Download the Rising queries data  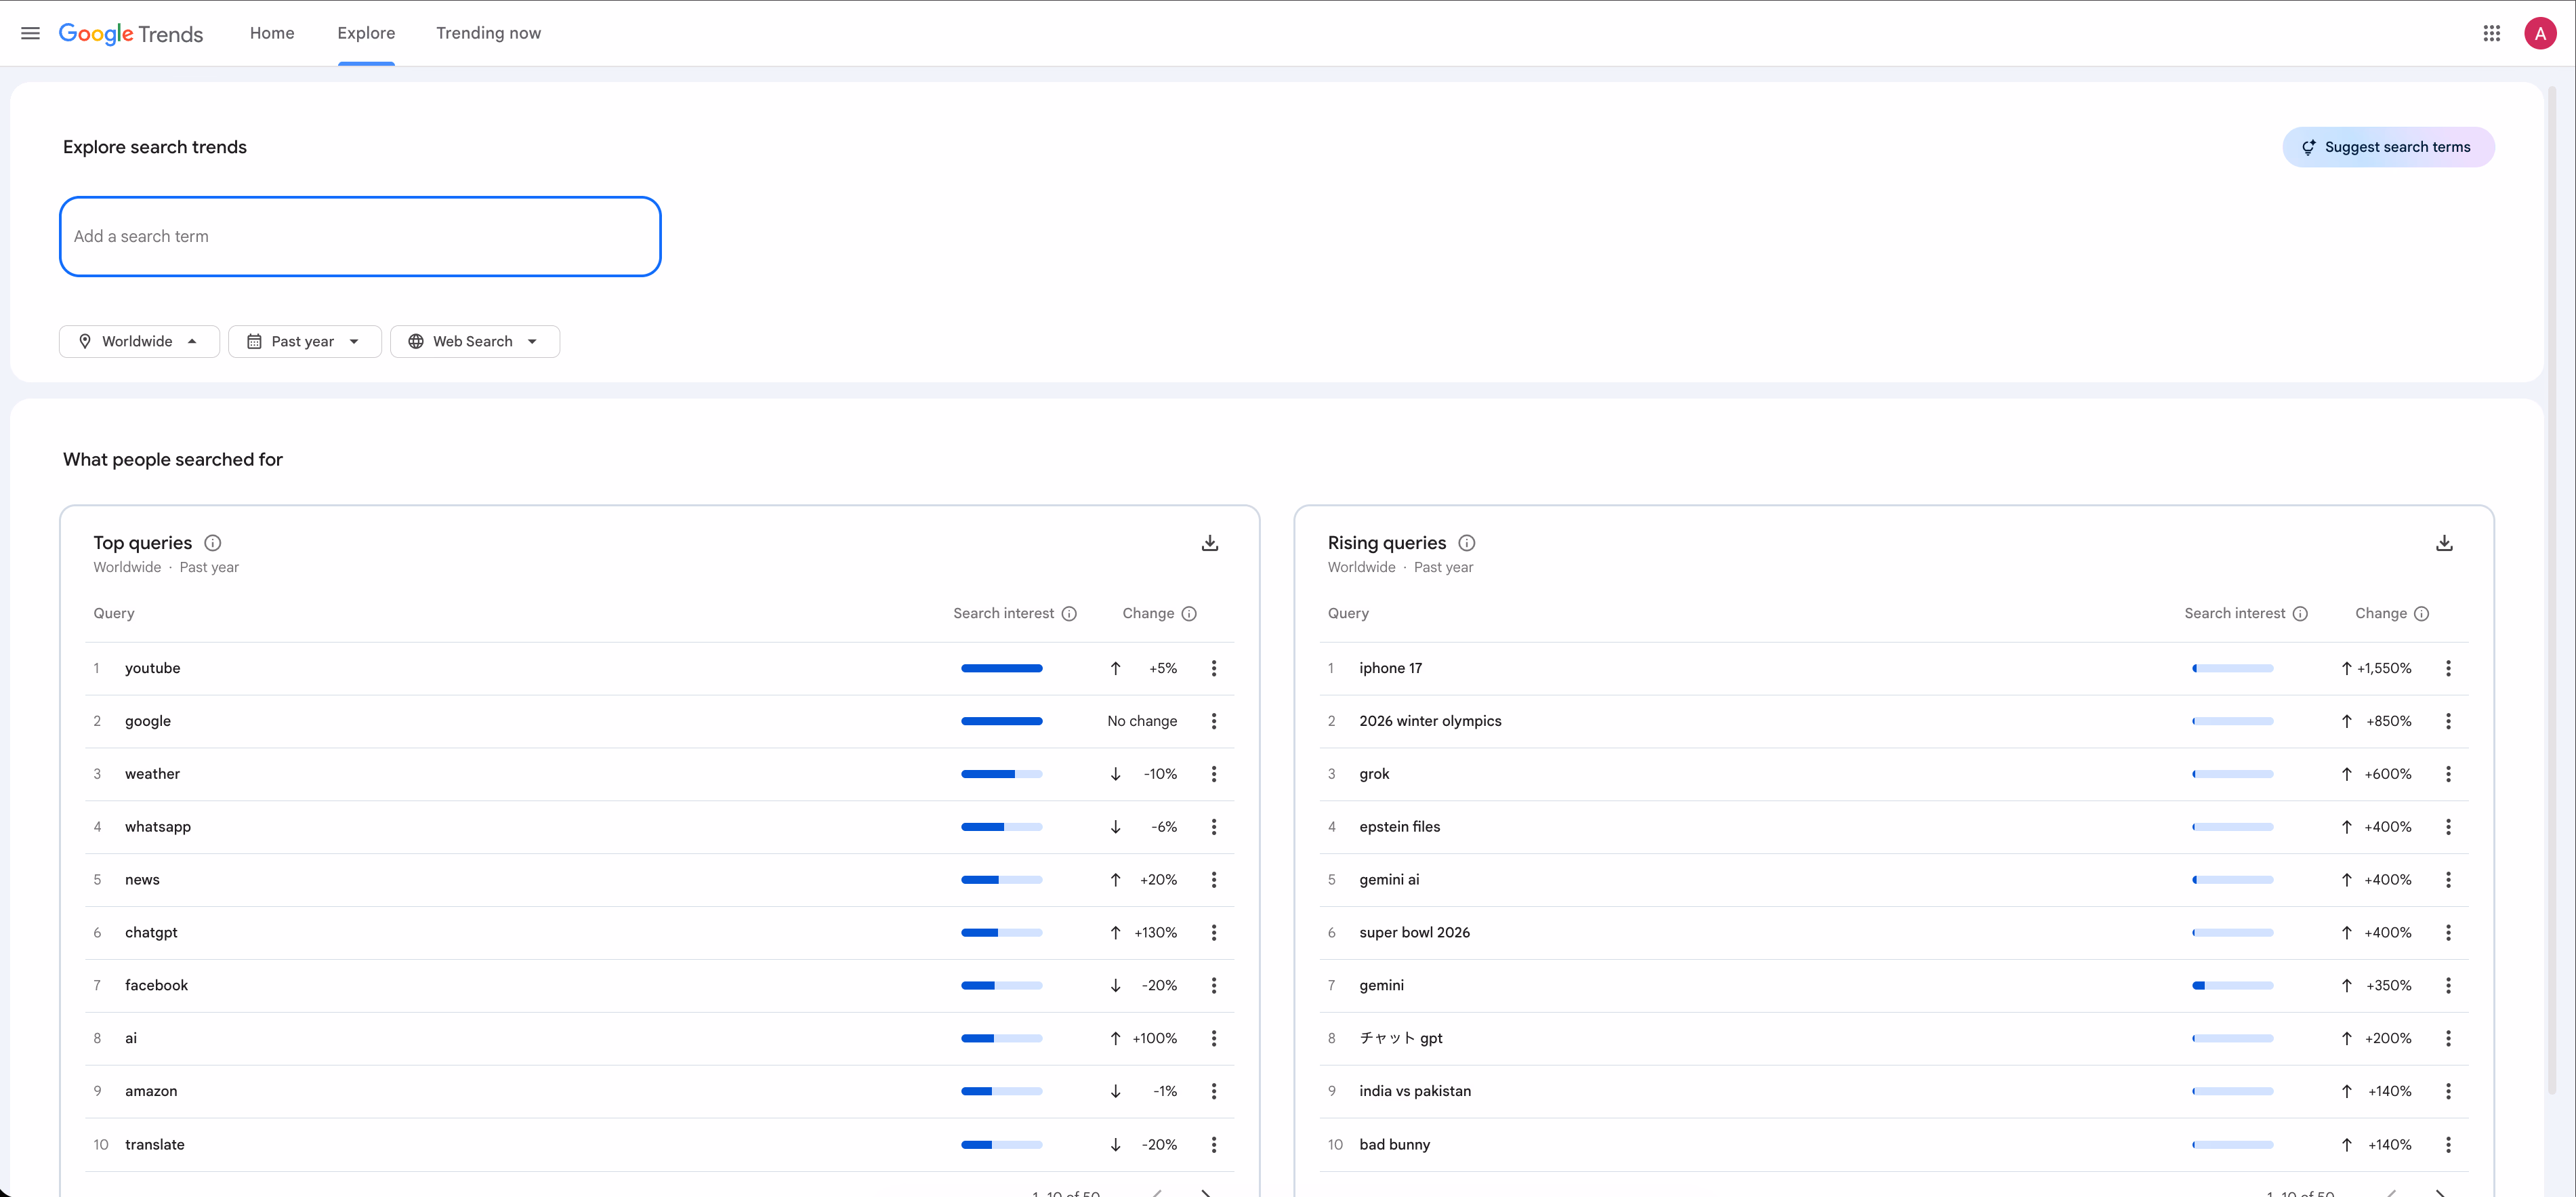(x=2444, y=542)
